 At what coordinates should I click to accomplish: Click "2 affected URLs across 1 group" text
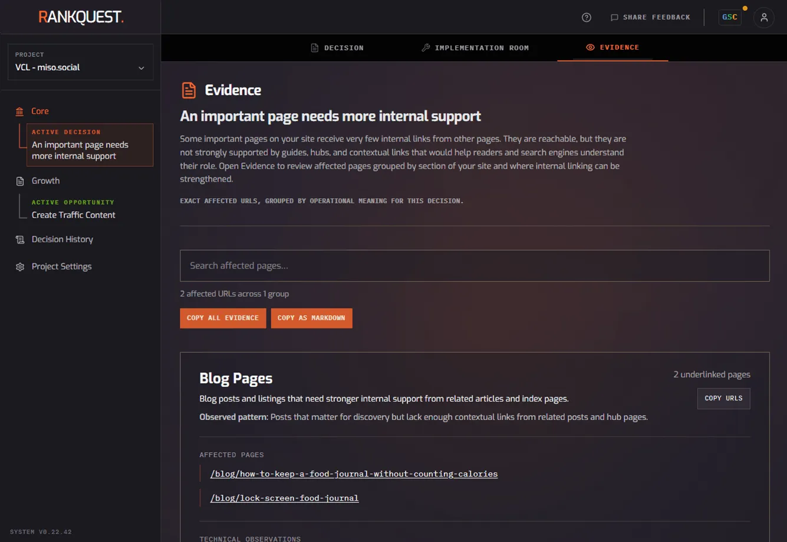coord(235,294)
